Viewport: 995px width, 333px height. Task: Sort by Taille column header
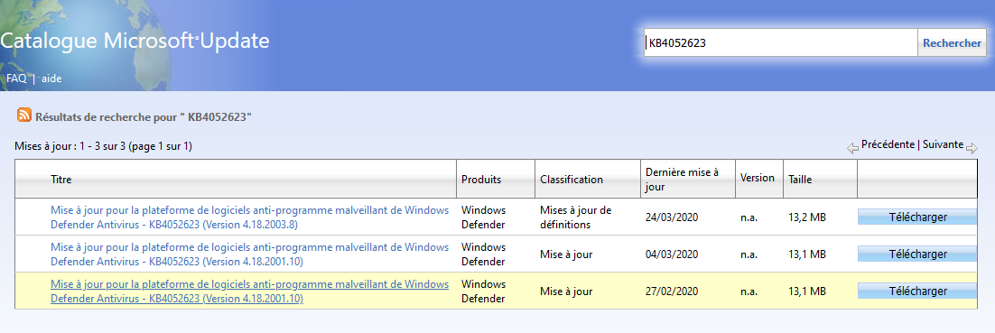[800, 180]
